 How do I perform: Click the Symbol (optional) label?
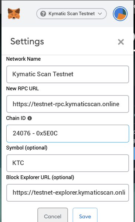click(27, 148)
